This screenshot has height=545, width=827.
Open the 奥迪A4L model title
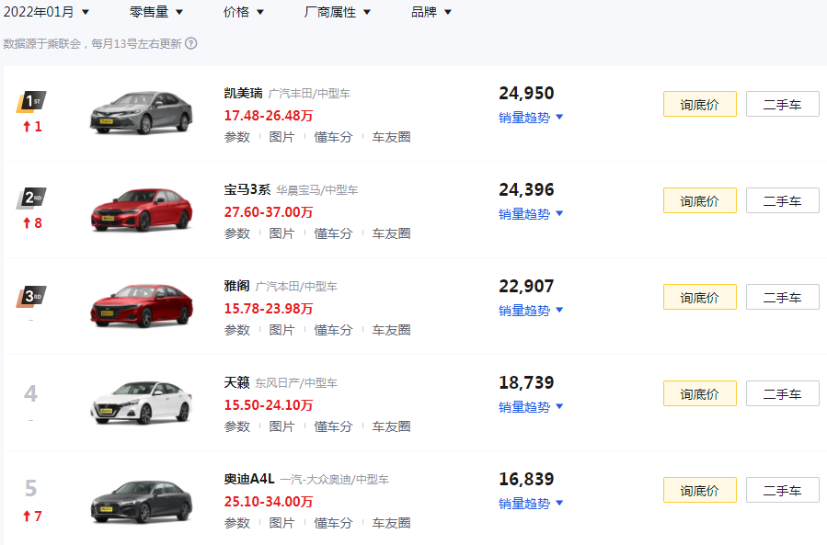248,479
